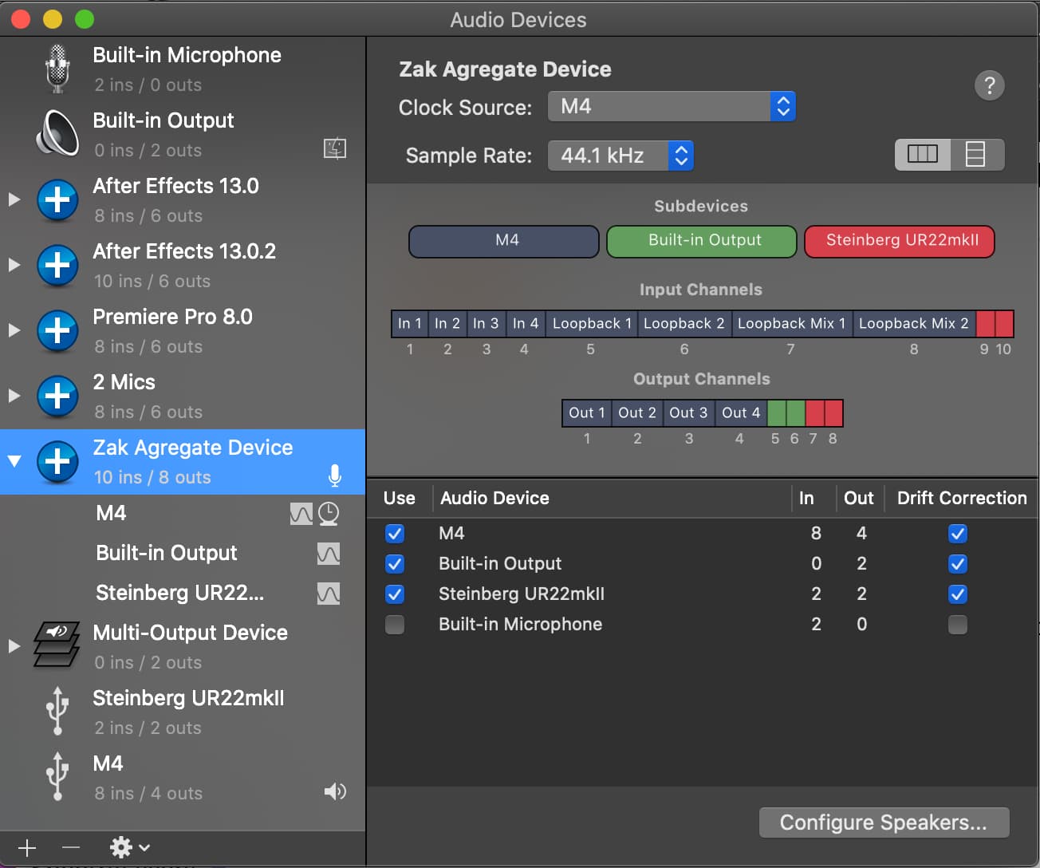Select the green Built-in Output subdevice block
Viewport: 1040px width, 868px height.
point(702,241)
